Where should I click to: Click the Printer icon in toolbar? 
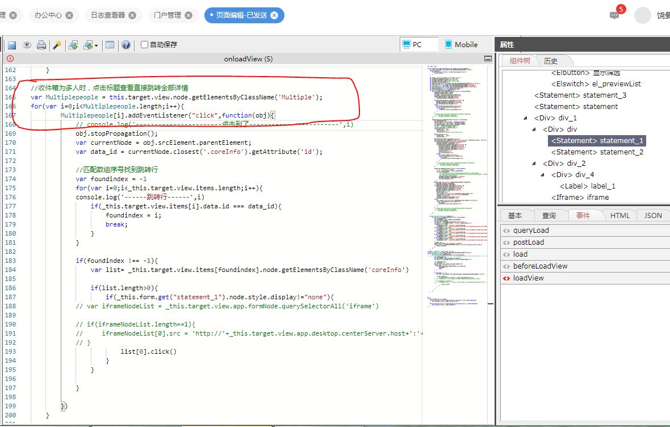pyautogui.click(x=41, y=45)
